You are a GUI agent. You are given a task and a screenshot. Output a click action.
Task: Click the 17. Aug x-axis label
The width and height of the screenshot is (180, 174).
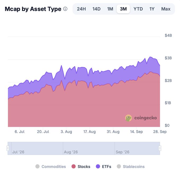(89, 132)
